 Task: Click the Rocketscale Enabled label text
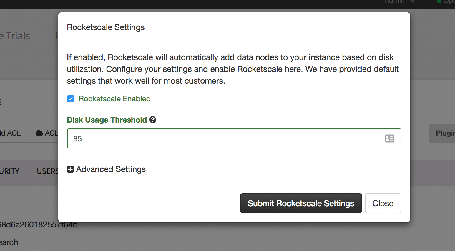tap(114, 99)
